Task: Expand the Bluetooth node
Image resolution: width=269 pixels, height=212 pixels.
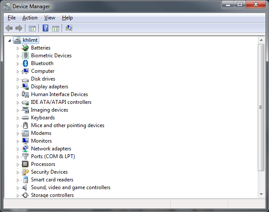Action: click(18, 64)
